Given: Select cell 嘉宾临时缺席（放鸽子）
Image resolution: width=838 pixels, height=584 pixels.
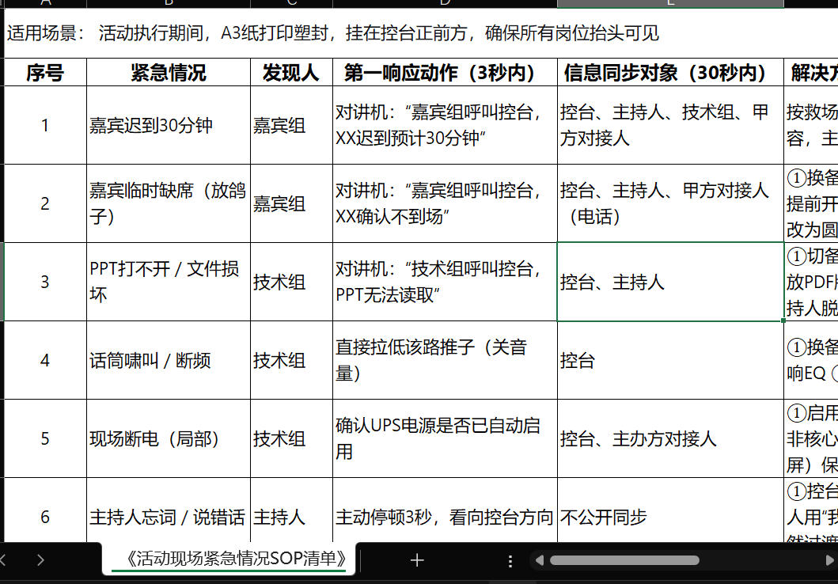Looking at the screenshot, I should (169, 203).
